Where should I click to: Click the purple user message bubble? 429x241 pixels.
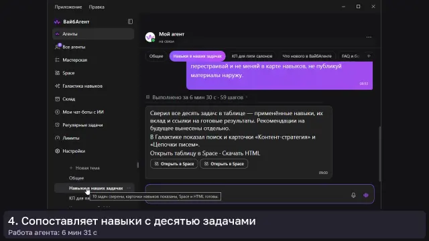click(x=280, y=75)
